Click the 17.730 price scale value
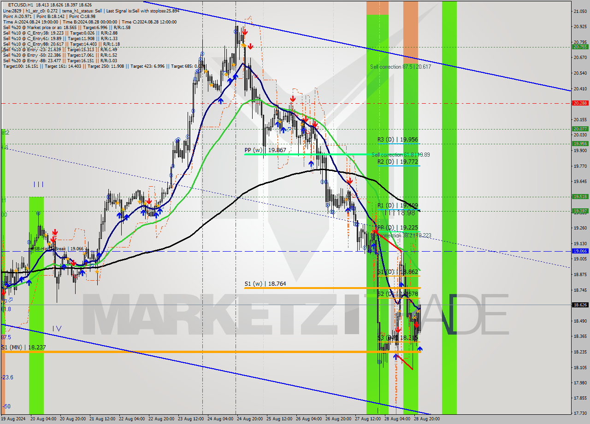The width and height of the screenshot is (590, 424). tap(580, 413)
